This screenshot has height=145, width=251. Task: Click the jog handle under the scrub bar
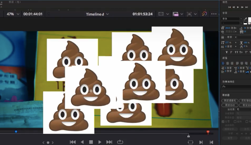(188, 136)
